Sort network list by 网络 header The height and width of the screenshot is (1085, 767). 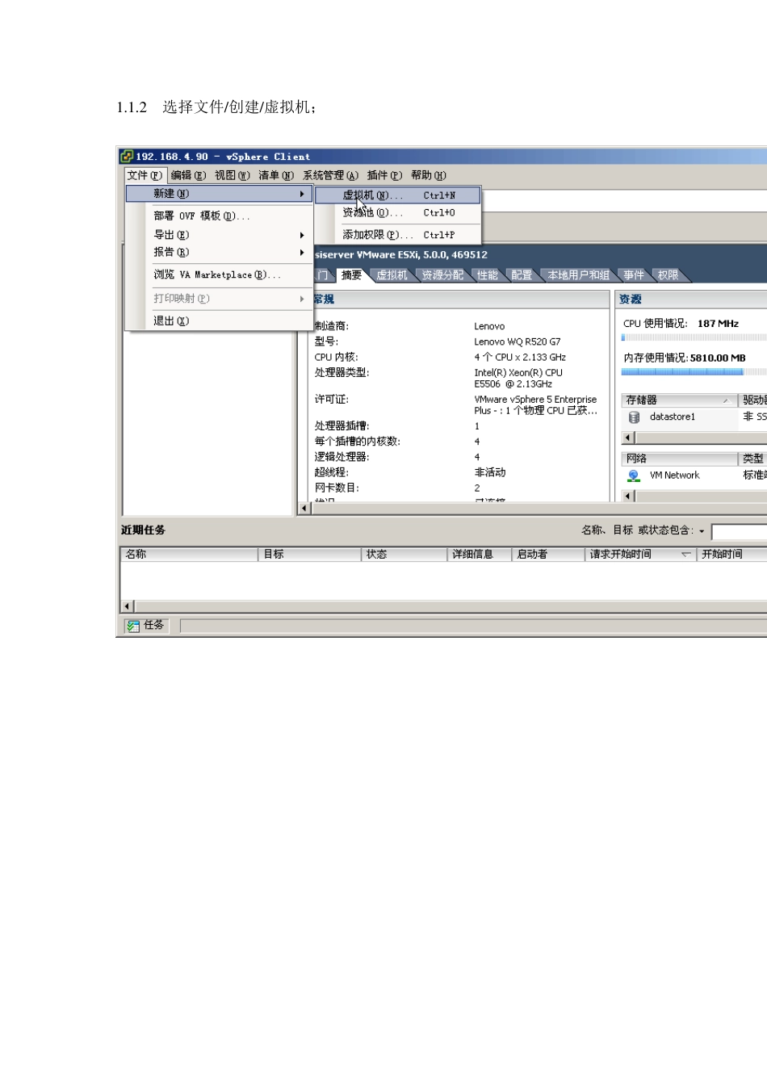tap(680, 459)
